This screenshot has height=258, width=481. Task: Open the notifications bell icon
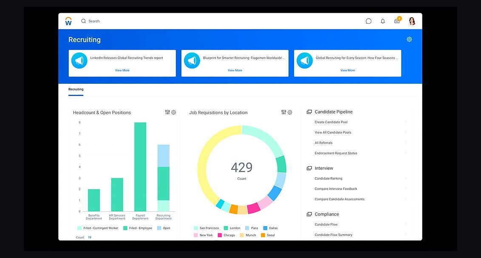pos(382,21)
